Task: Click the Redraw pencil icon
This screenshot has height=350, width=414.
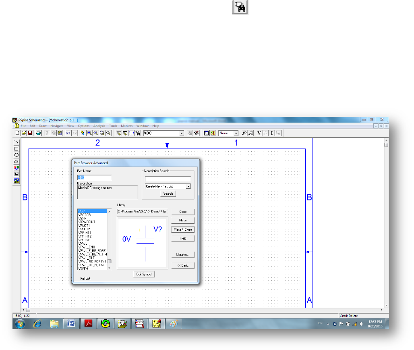Action: (83, 133)
